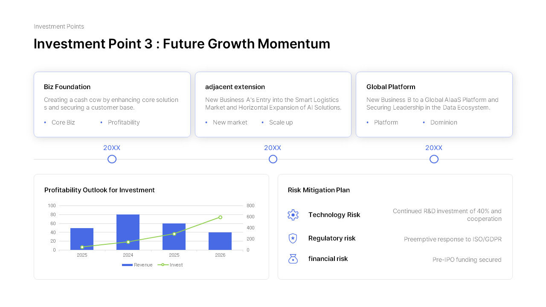Viewport: 546px width, 307px height.
Task: Click the "800" value on right axis
Action: (250, 206)
